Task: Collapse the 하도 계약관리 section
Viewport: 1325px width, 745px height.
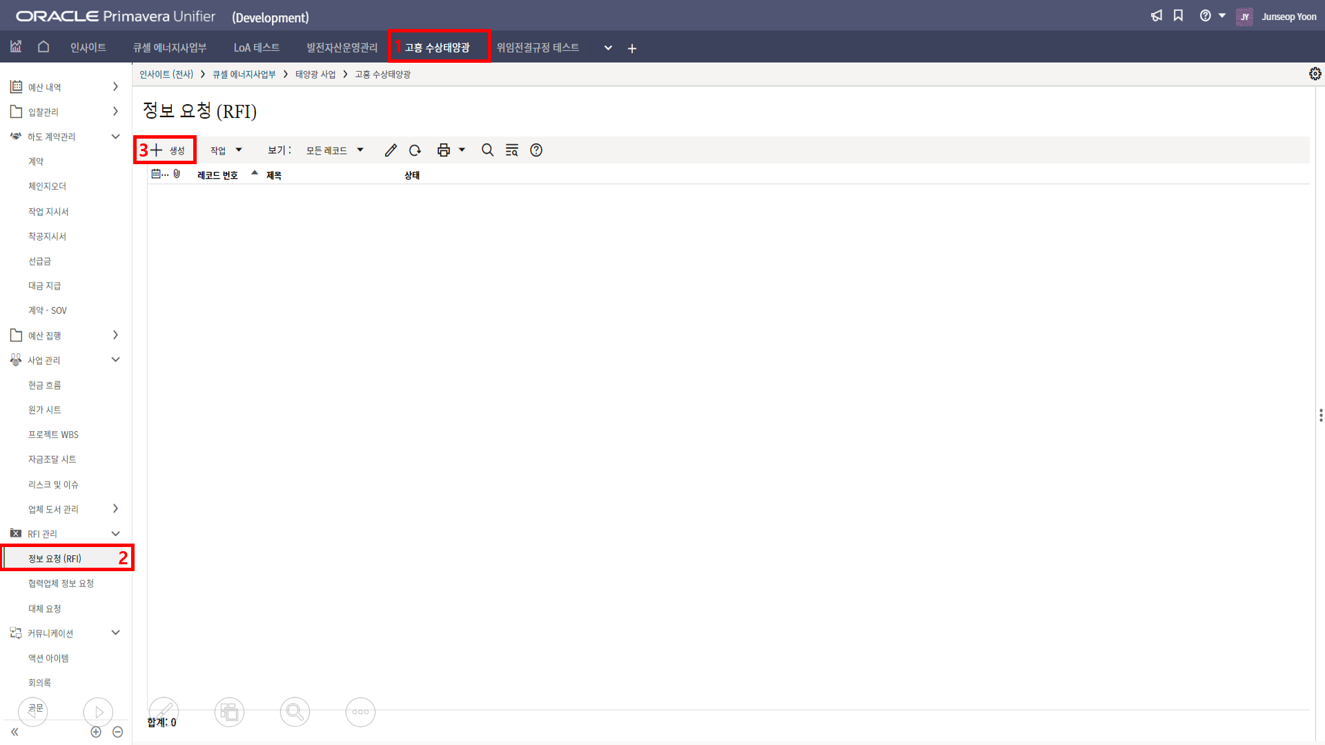Action: tap(115, 137)
